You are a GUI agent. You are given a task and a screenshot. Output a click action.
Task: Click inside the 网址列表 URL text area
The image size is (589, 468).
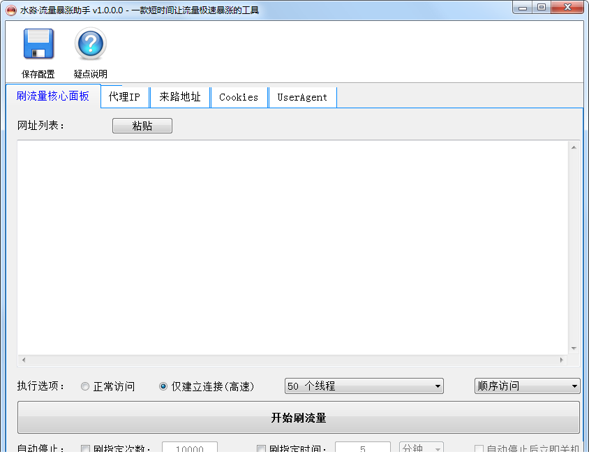click(x=292, y=247)
